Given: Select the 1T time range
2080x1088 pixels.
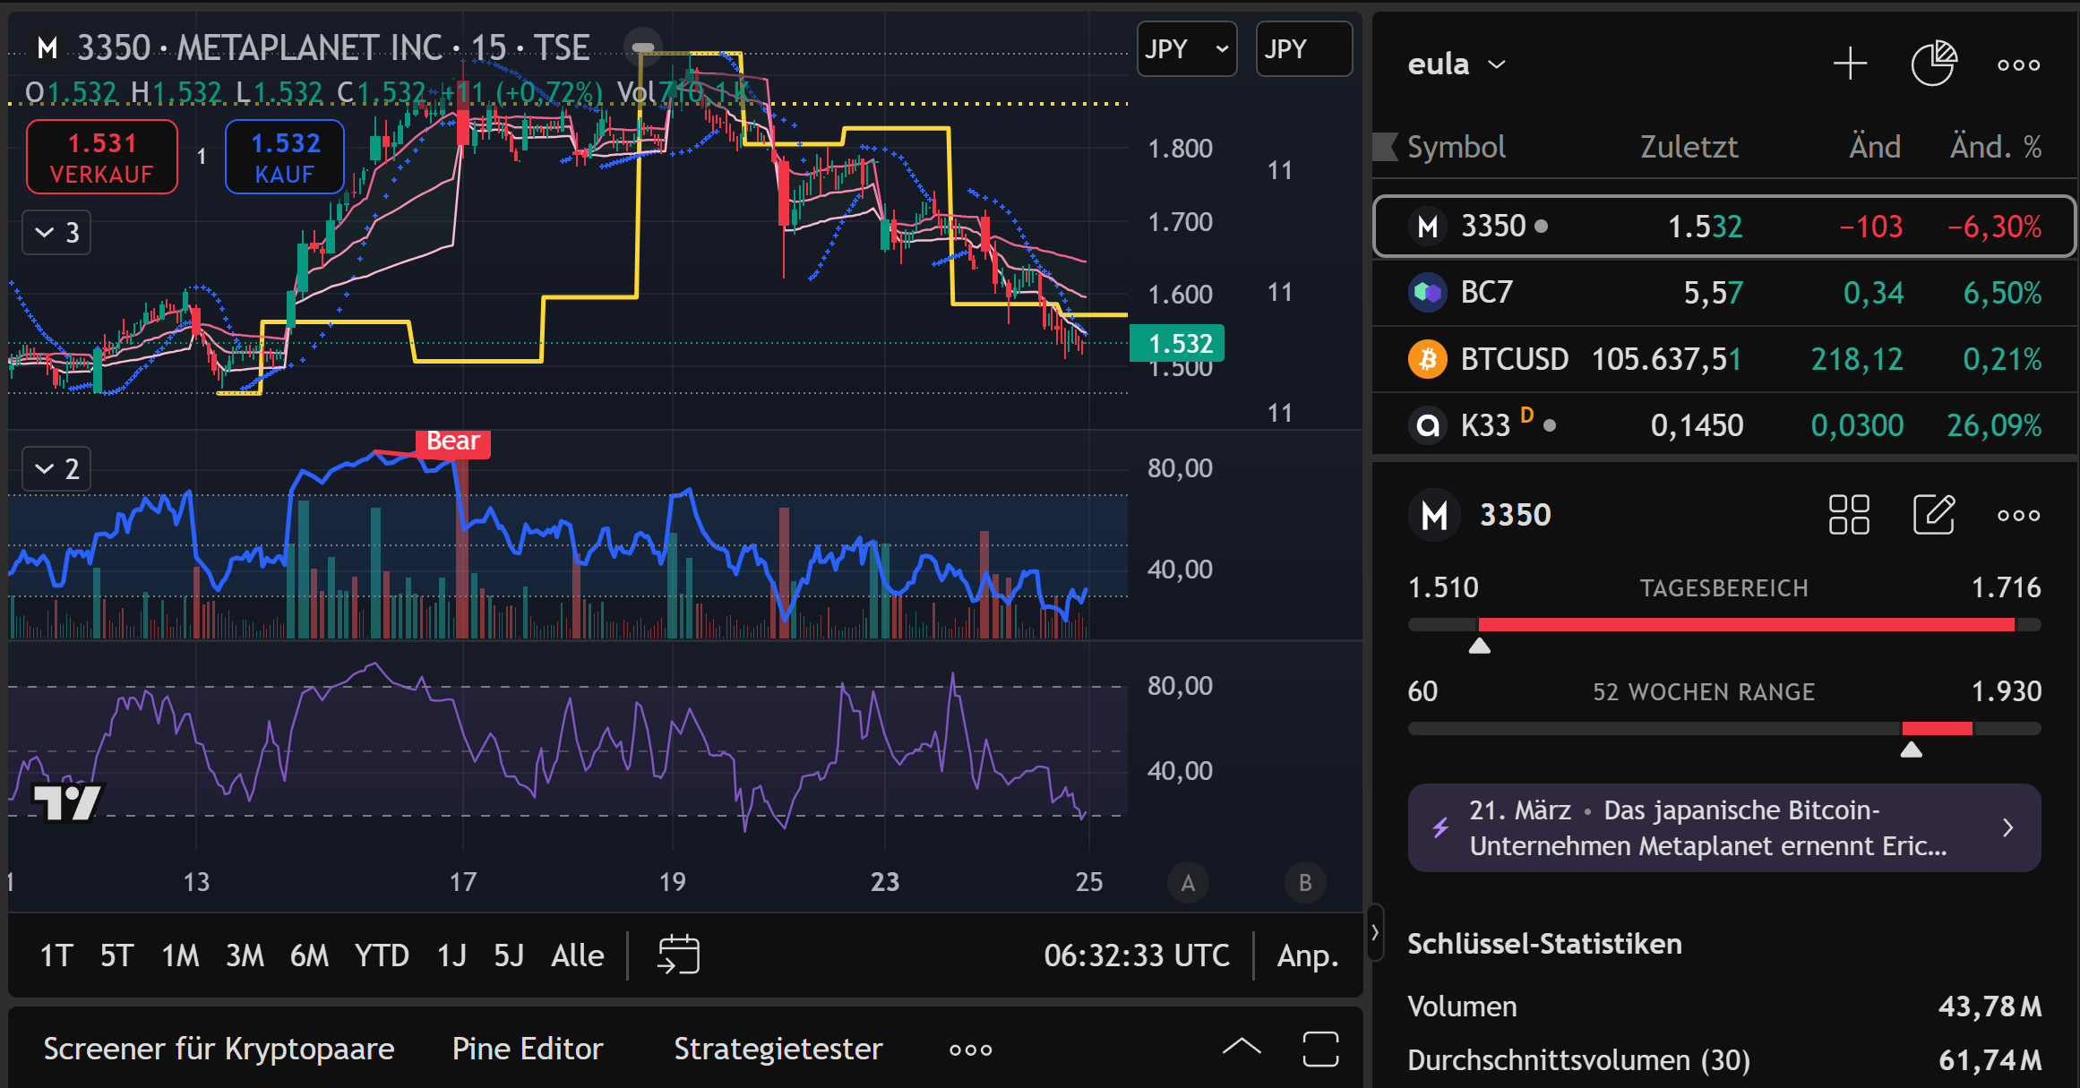Looking at the screenshot, I should (56, 955).
